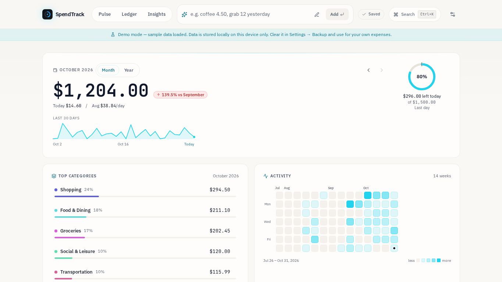Click the next month arrow
Screen dimensions: 502x282
pos(382,70)
